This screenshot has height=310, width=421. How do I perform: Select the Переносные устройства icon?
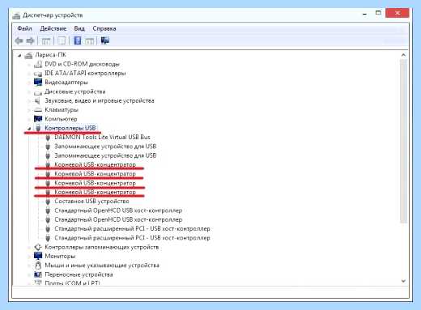[x=38, y=274]
